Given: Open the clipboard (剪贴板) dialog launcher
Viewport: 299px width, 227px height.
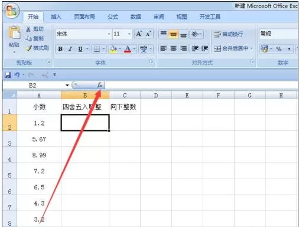Looking at the screenshot, I should [x=48, y=62].
